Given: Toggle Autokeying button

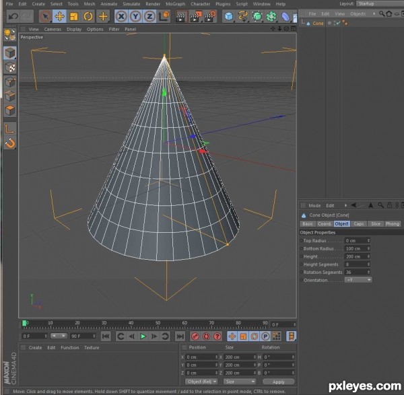Looking at the screenshot, I should 206,336.
